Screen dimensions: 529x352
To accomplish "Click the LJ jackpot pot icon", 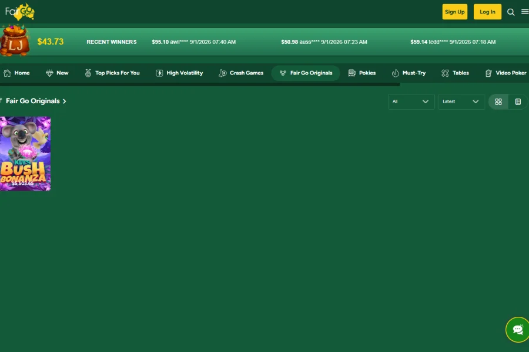I will pyautogui.click(x=15, y=40).
